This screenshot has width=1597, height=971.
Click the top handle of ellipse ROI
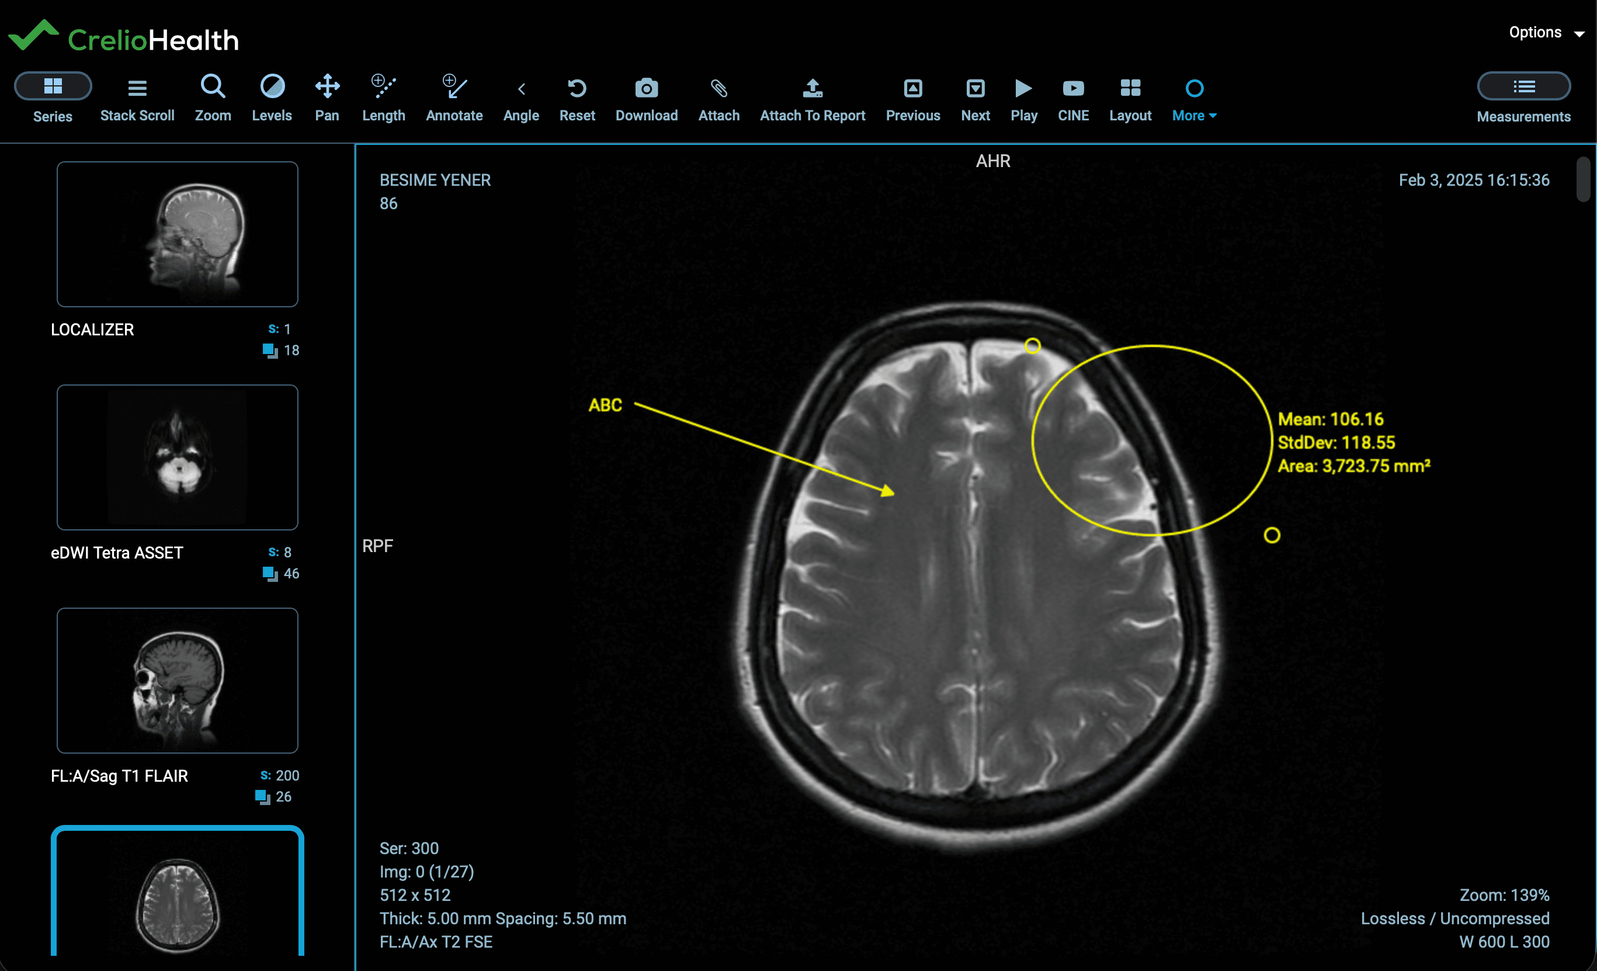point(1033,345)
